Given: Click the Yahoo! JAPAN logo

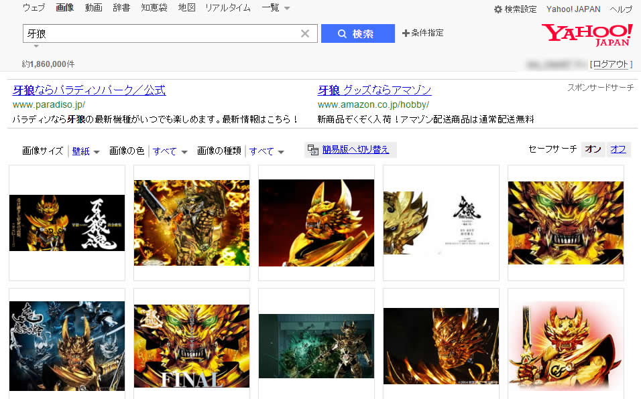Looking at the screenshot, I should (587, 35).
